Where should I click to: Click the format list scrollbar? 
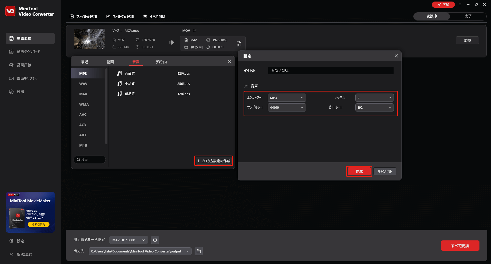pos(106,106)
